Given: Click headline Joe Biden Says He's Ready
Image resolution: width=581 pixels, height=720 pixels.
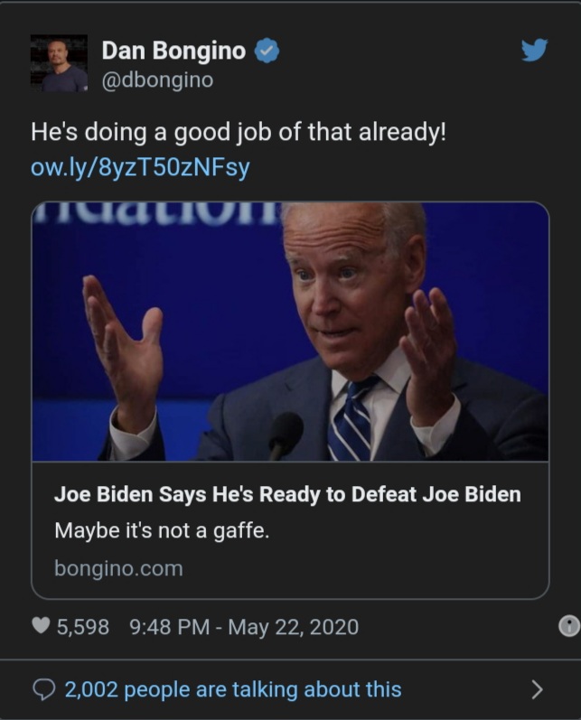Looking at the screenshot, I should tap(287, 494).
